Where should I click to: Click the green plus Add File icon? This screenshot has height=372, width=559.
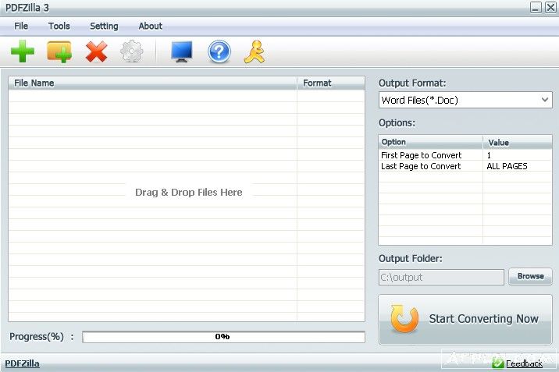tap(23, 52)
